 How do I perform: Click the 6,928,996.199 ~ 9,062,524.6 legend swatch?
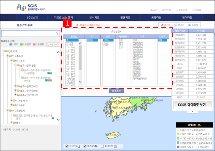178,143
